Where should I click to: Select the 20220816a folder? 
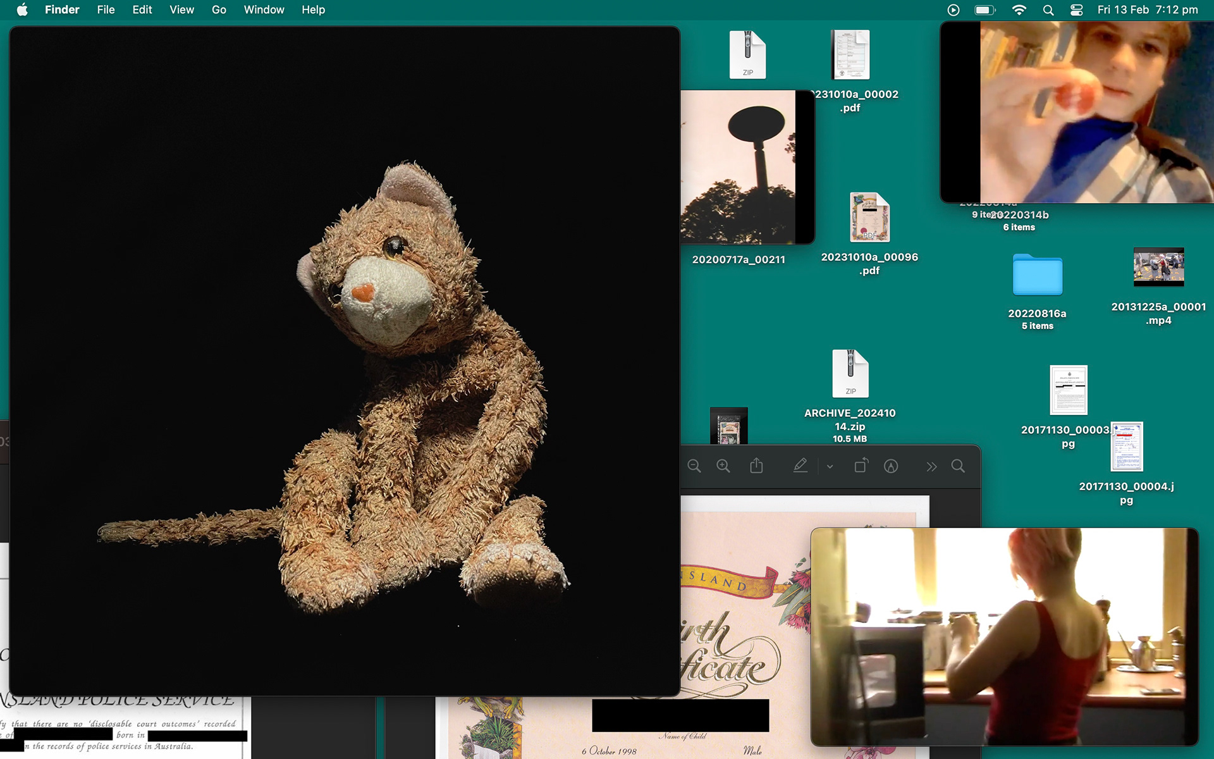[1037, 275]
